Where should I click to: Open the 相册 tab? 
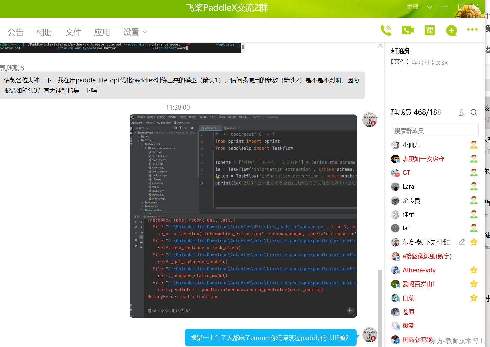pos(44,32)
